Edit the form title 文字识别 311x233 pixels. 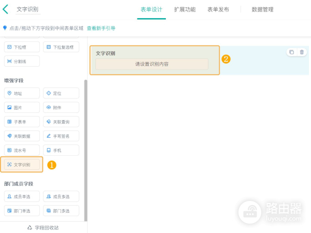(x=27, y=9)
